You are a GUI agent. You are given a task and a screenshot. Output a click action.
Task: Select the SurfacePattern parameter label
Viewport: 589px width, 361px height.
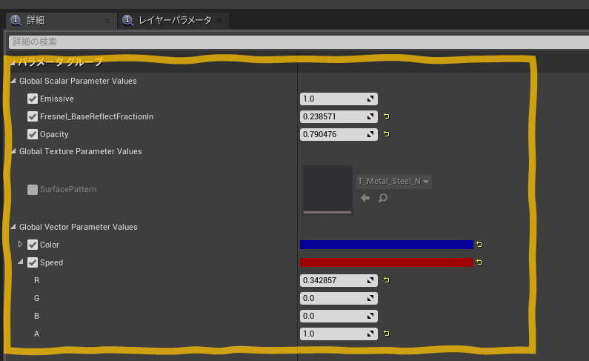(68, 189)
